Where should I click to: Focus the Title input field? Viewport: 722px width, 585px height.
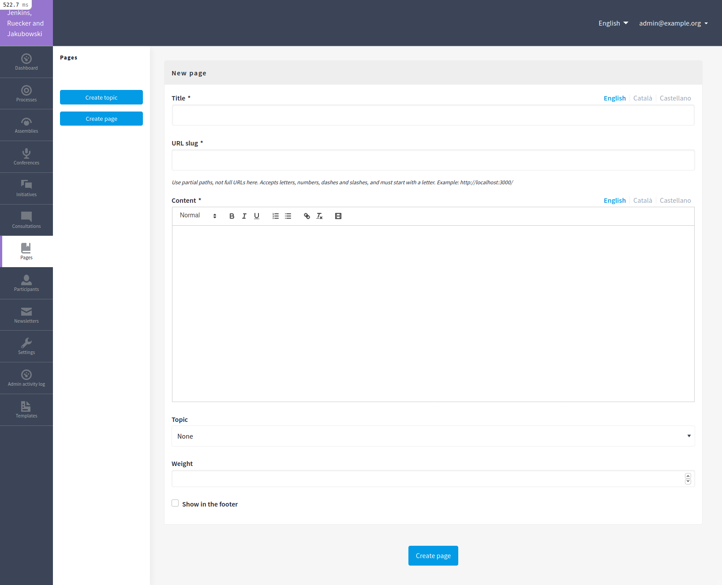[x=433, y=115]
